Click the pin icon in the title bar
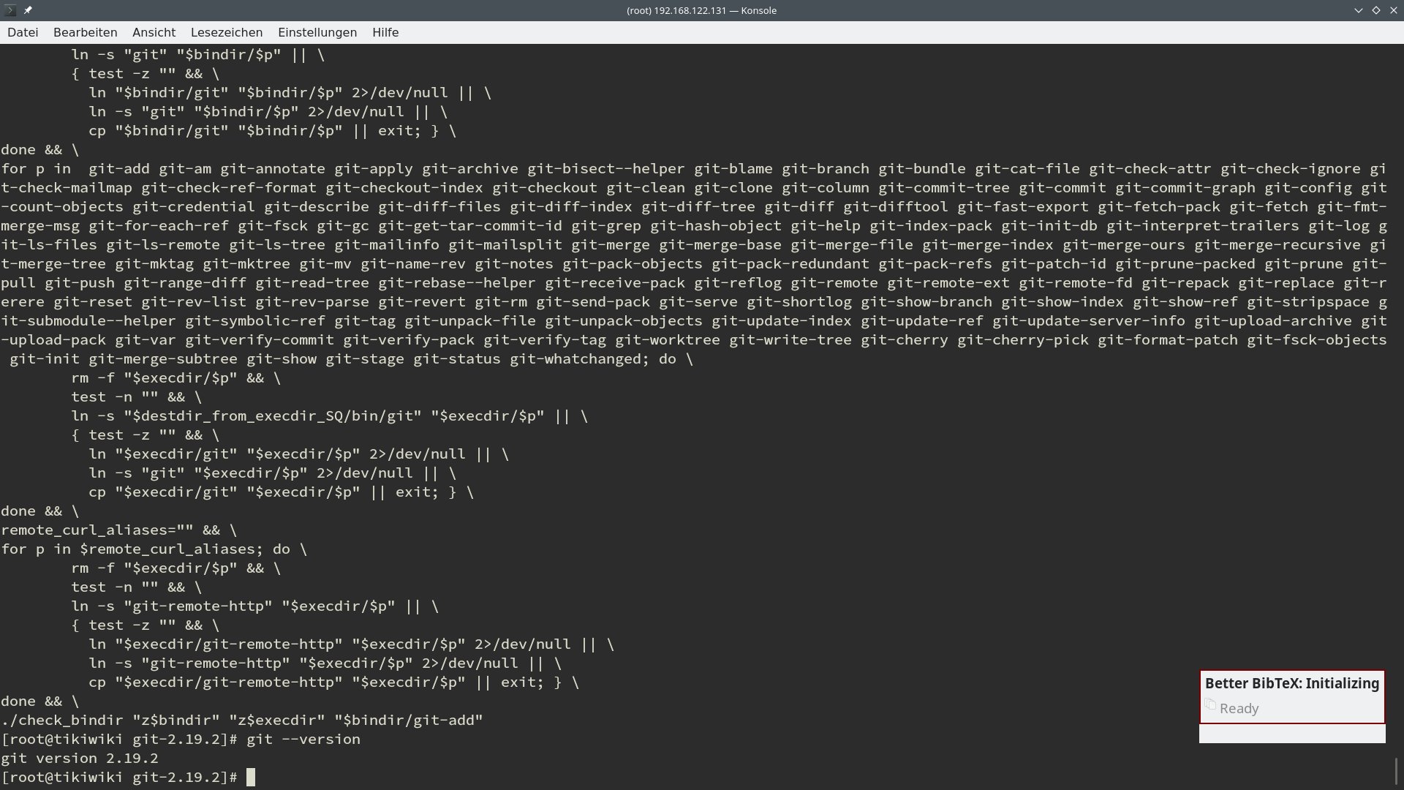The height and width of the screenshot is (790, 1404). click(29, 10)
